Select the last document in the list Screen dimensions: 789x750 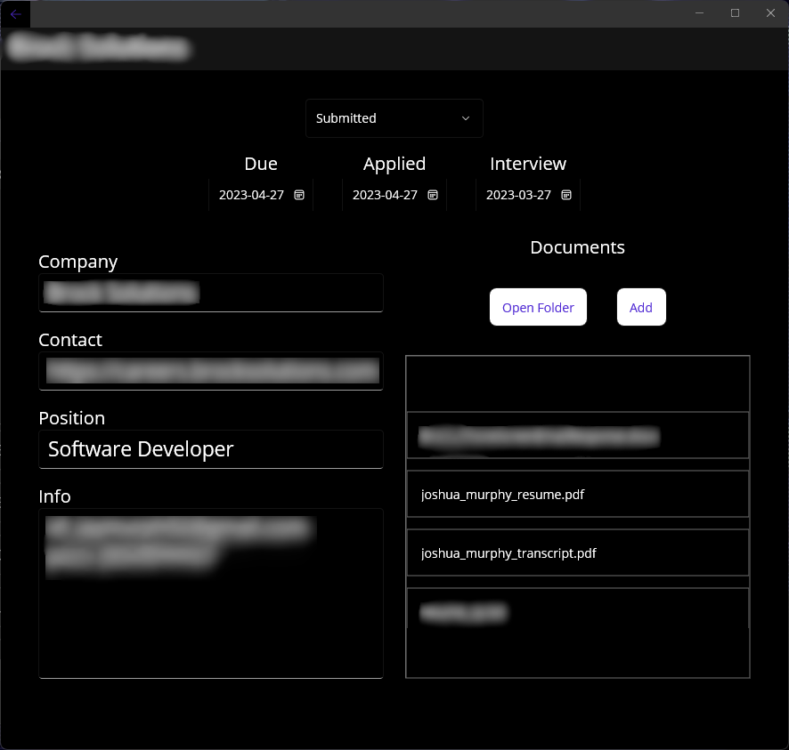point(577,612)
